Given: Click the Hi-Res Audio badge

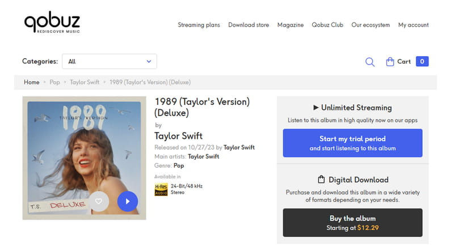Looking at the screenshot, I should tap(161, 189).
